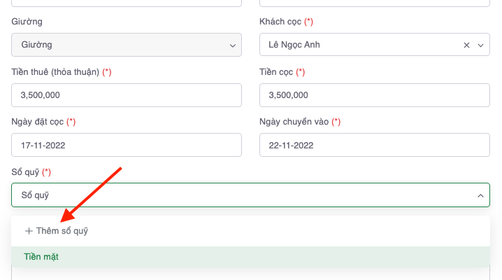This screenshot has height=280, width=502.
Task: Click the Lê Ngọc Anh selected value
Action: [295, 45]
